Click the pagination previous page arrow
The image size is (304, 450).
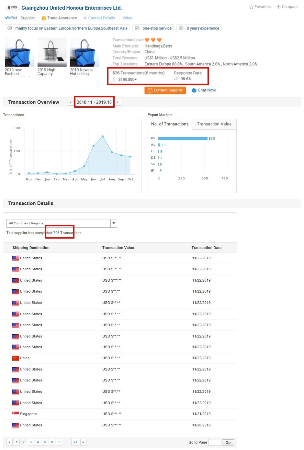pos(9,442)
